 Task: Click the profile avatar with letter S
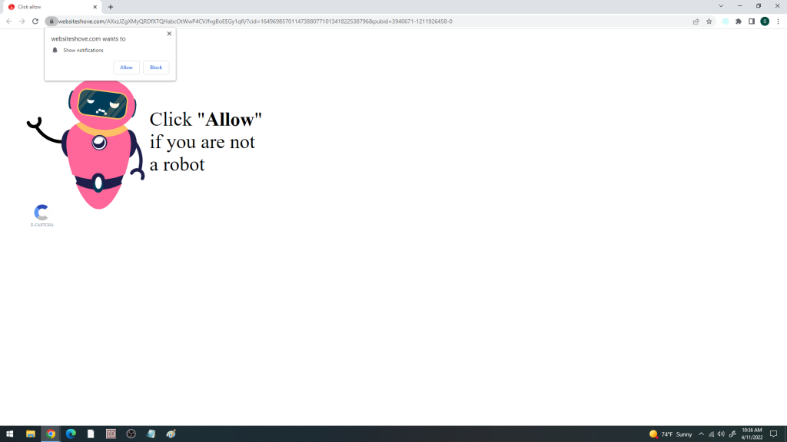[x=764, y=21]
